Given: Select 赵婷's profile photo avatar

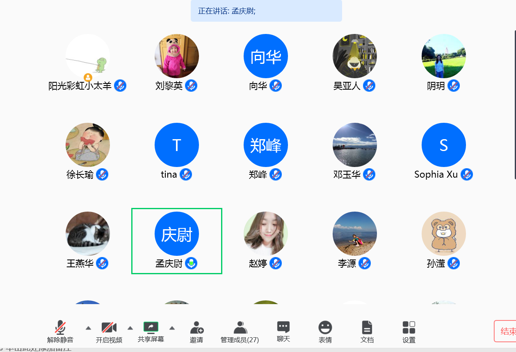Looking at the screenshot, I should point(266,234).
